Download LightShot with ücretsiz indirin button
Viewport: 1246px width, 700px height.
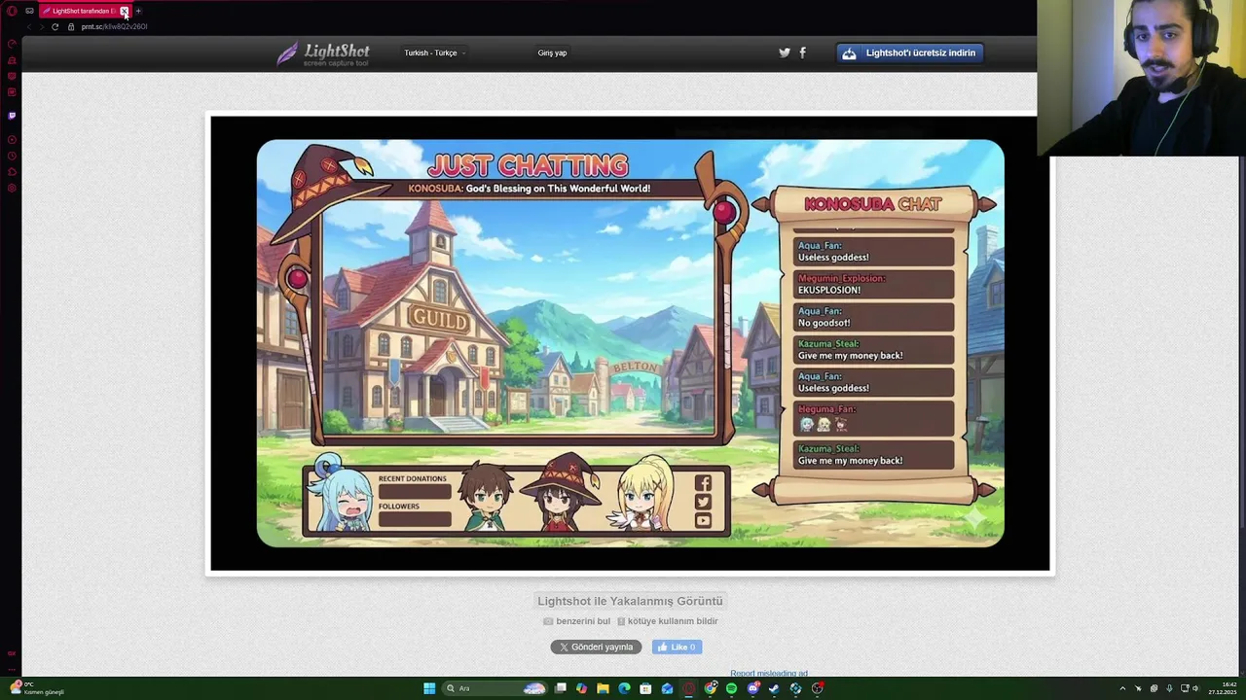tap(910, 52)
